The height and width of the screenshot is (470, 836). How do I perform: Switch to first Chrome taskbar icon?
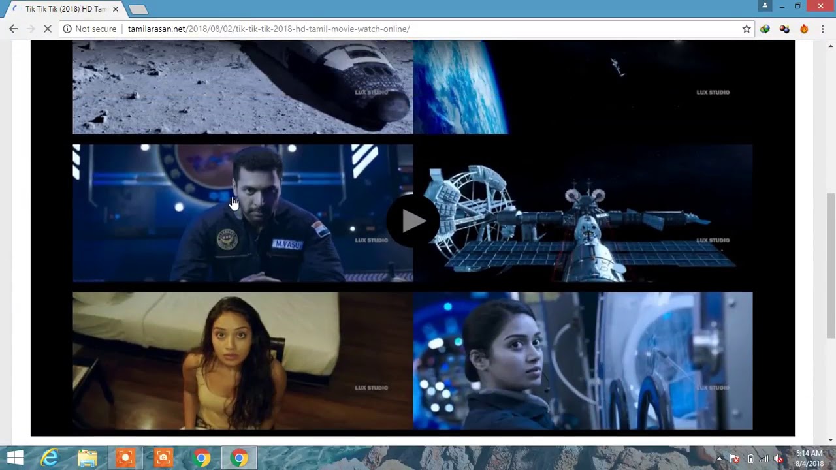coord(202,458)
